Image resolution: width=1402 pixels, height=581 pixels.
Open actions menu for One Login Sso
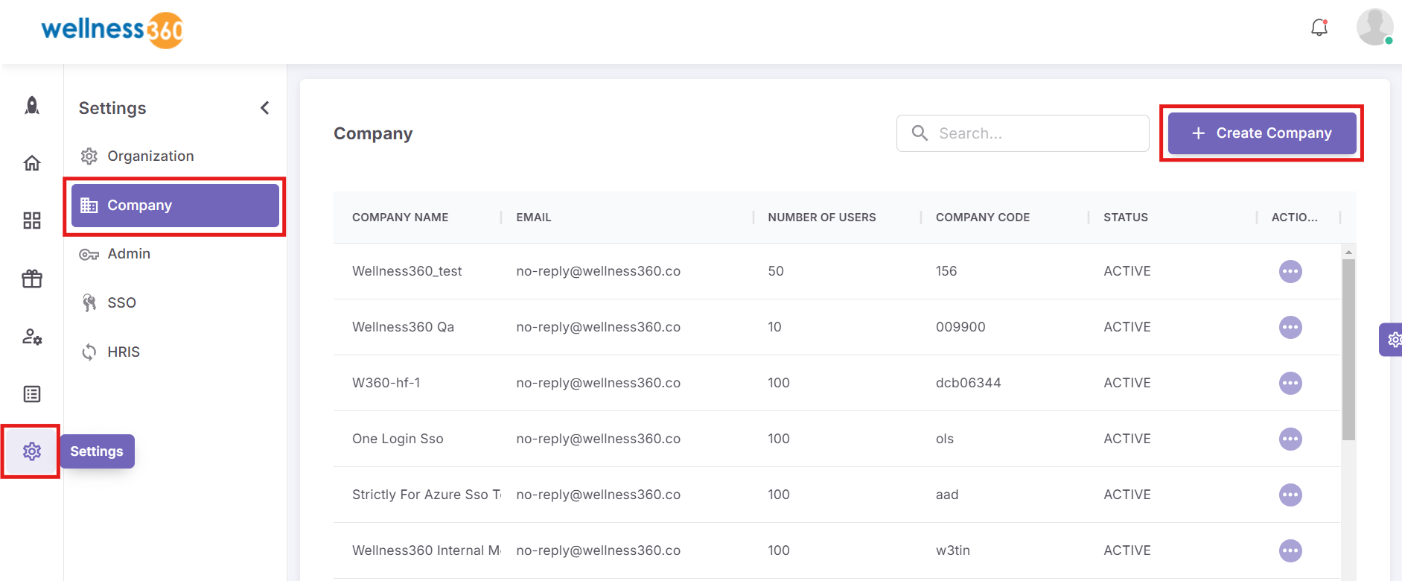click(1290, 439)
